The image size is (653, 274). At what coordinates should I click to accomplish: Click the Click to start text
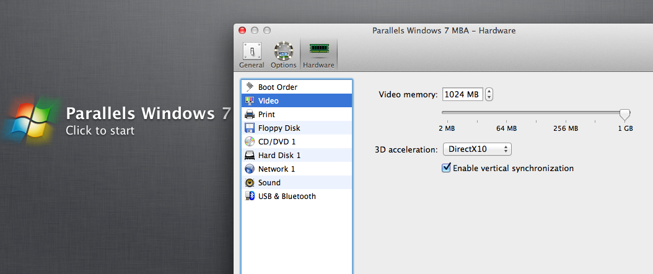100,131
